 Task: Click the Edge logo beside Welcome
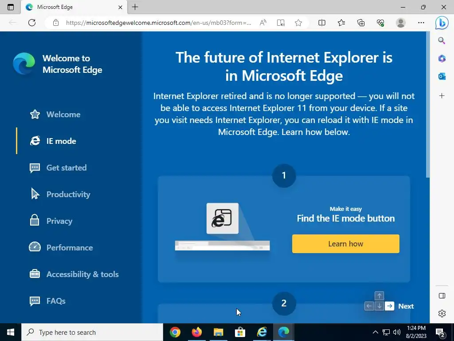point(24,63)
